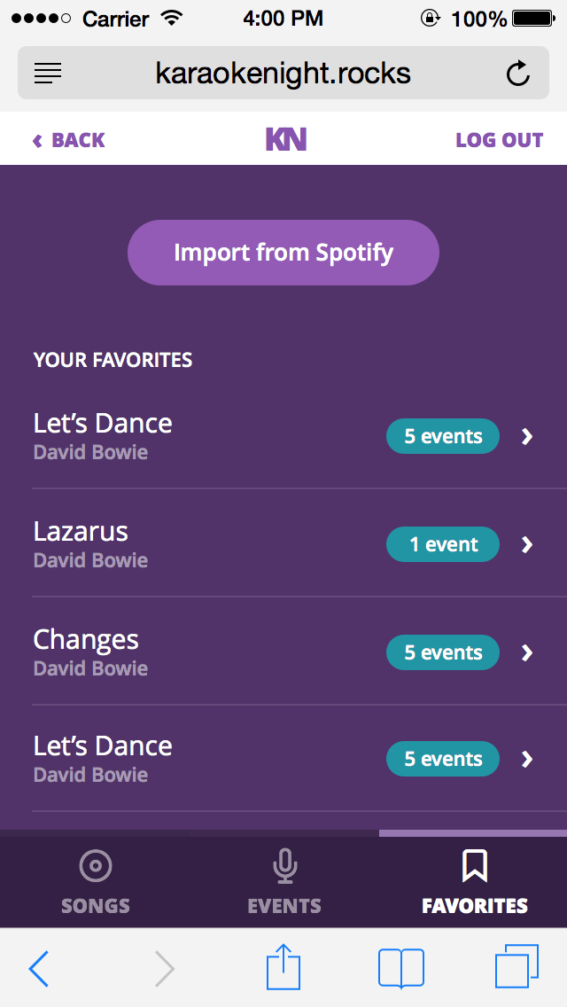Switch to the Events tab
This screenshot has width=567, height=1007.
click(283, 881)
